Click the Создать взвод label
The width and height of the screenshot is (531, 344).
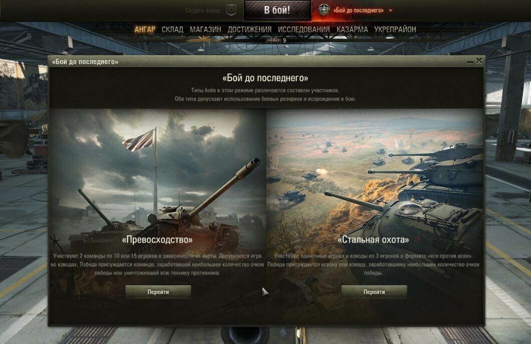(202, 10)
